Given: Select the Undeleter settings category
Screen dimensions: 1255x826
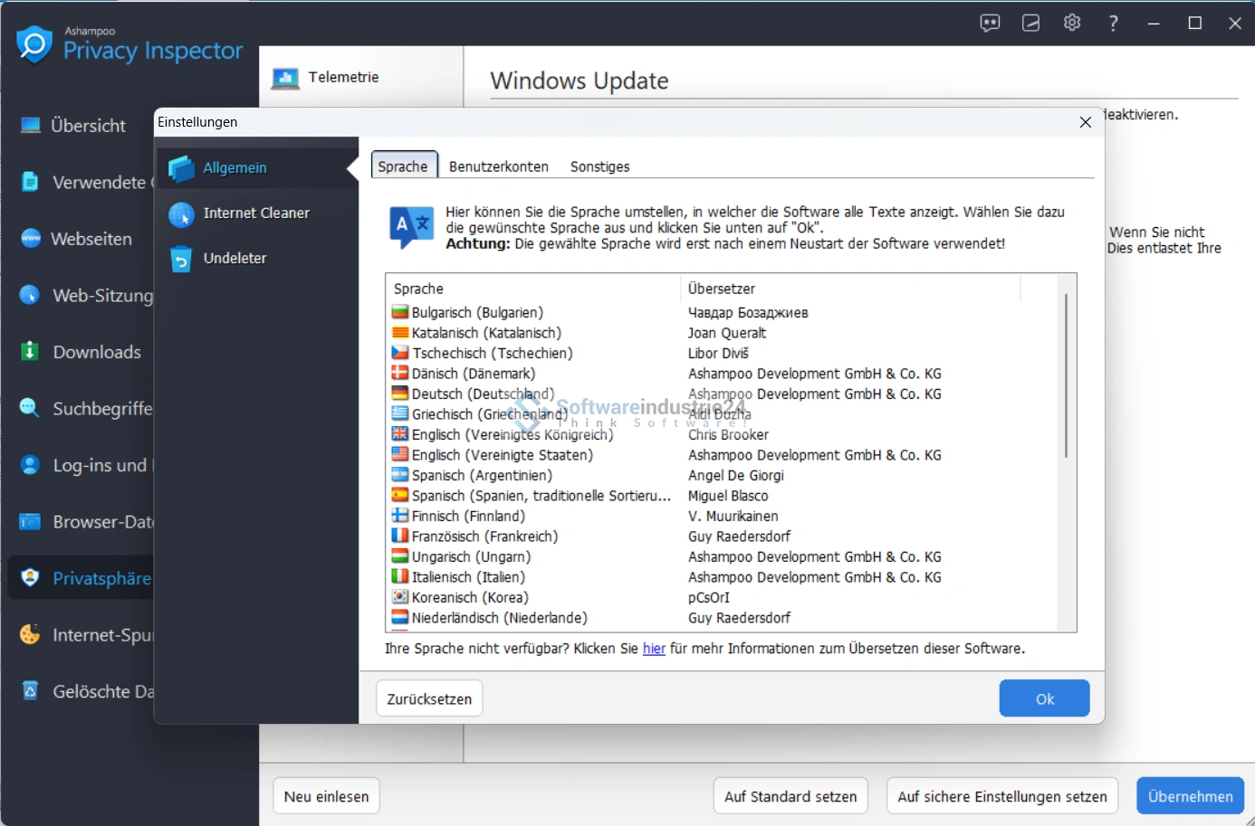Looking at the screenshot, I should 235,259.
